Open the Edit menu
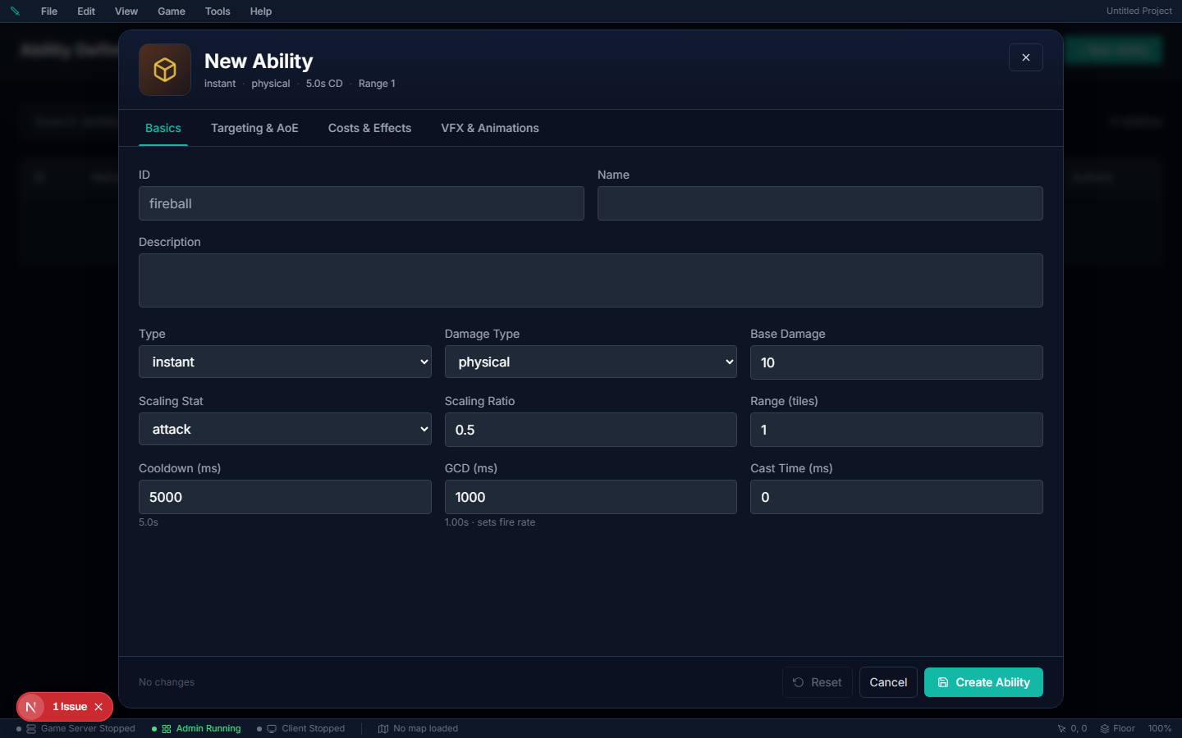 86,11
